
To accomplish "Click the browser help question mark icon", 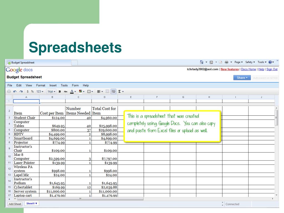I will [270, 62].
